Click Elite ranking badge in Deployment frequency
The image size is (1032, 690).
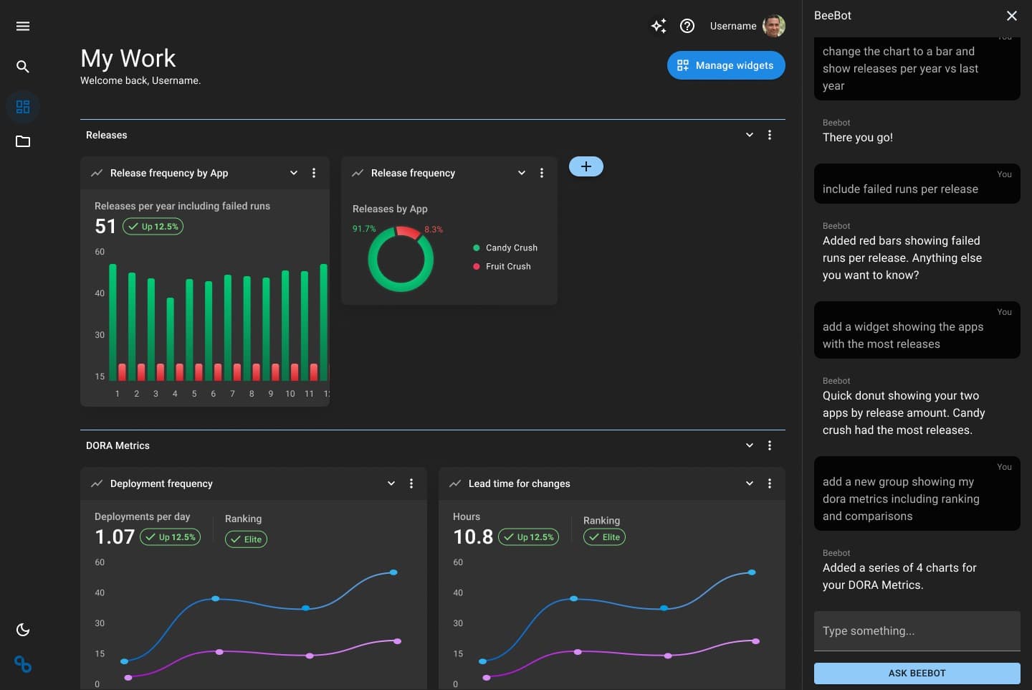click(246, 539)
